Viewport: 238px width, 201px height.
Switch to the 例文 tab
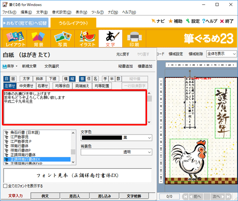tap(45, 196)
